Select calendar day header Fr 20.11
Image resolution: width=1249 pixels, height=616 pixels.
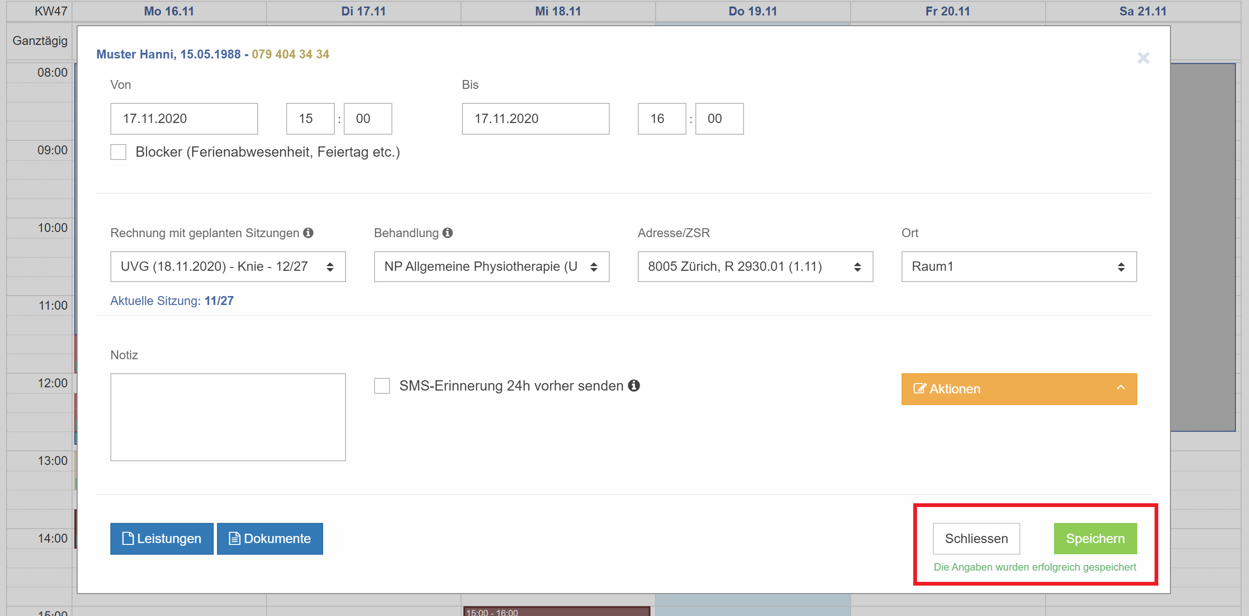(x=948, y=11)
